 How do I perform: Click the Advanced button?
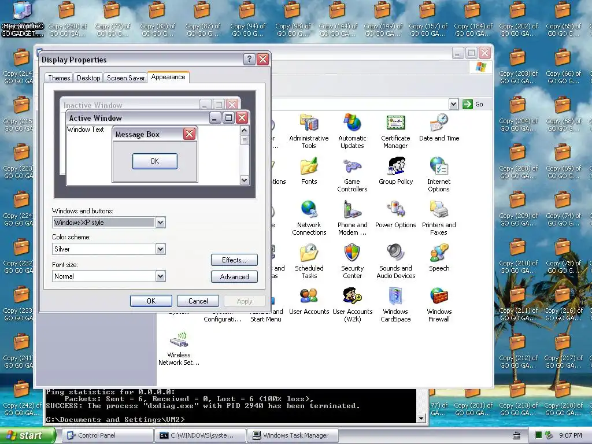pyautogui.click(x=234, y=277)
